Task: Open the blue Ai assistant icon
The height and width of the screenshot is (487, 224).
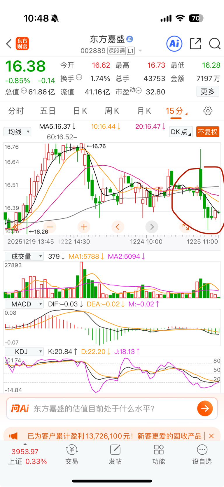Action: coord(174,44)
